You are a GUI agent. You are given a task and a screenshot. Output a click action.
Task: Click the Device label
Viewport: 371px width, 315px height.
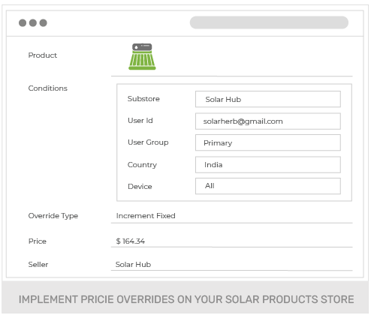point(140,187)
